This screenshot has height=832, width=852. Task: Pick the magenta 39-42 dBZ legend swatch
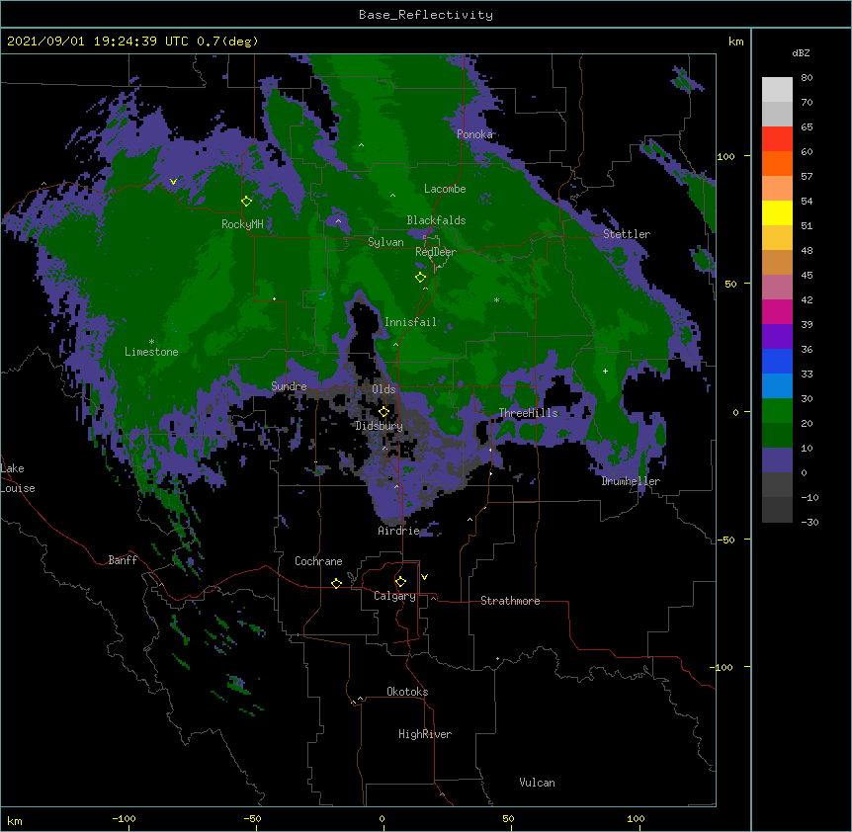(777, 311)
